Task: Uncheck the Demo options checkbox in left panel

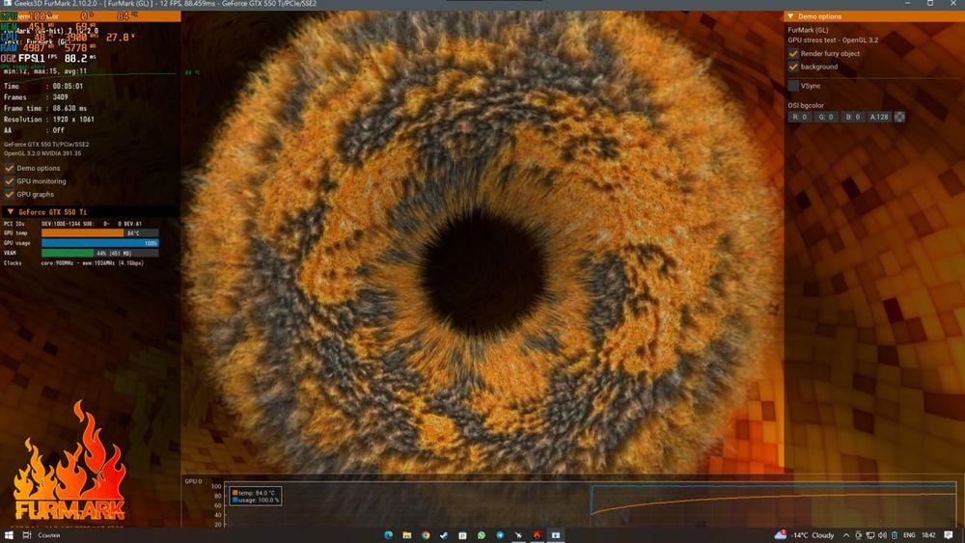Action: [x=10, y=168]
